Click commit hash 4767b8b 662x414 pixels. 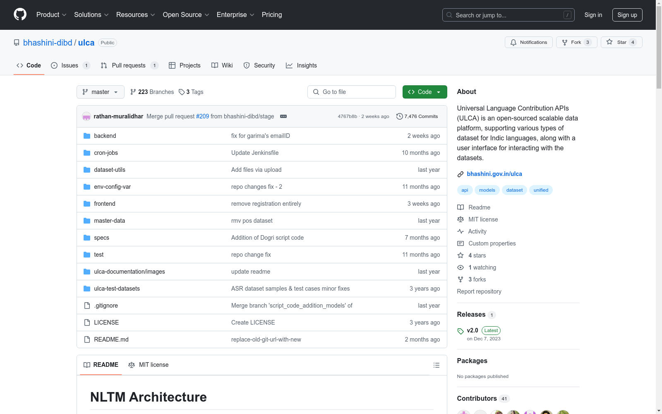[x=347, y=116]
